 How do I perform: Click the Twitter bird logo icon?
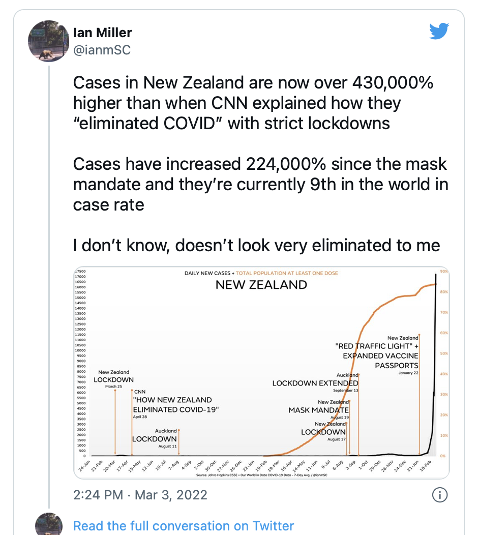click(x=439, y=31)
